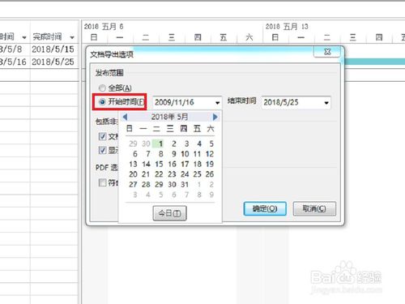Choose grayed April 30 in calendar
This screenshot has width=405, height=304.
pyautogui.click(x=146, y=143)
